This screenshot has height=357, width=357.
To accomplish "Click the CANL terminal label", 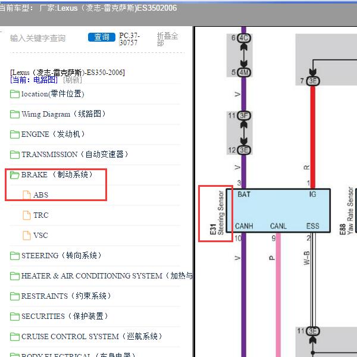I will click(x=278, y=226).
